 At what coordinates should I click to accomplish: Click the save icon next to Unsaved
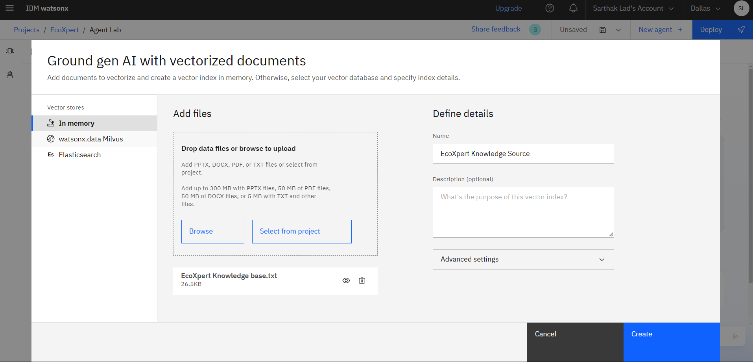pos(602,30)
